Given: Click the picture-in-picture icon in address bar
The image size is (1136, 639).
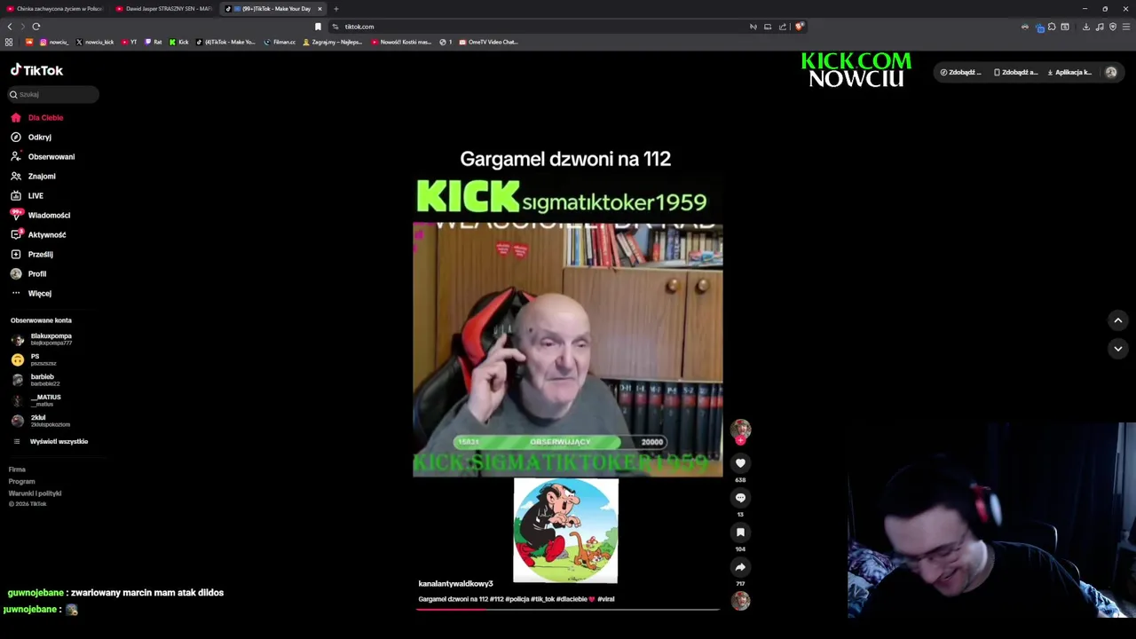Looking at the screenshot, I should pyautogui.click(x=768, y=27).
